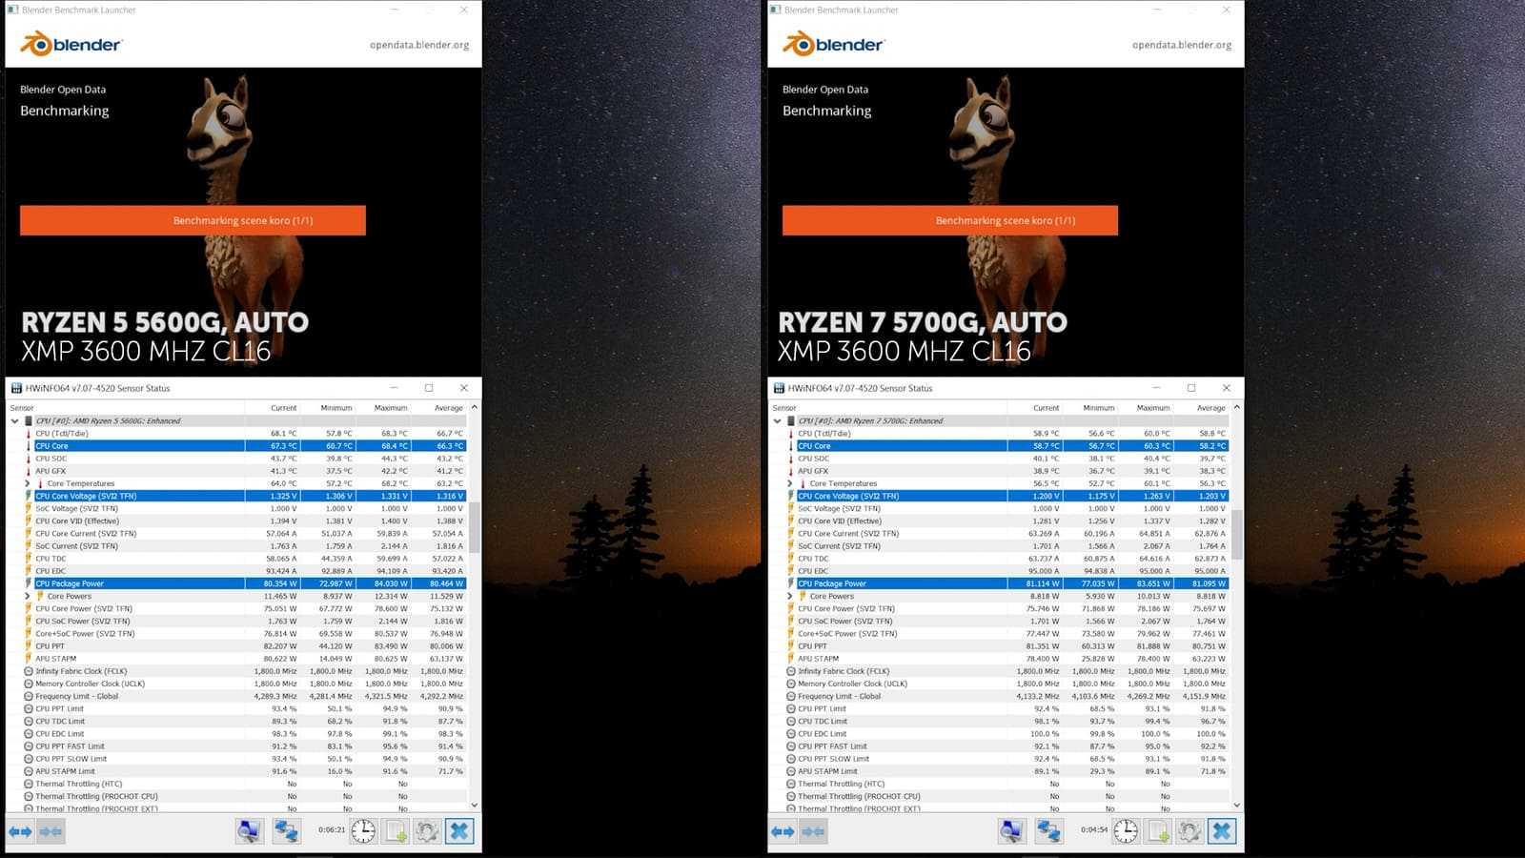Collapse the AMD Ryzen 7 5700G sensor group
Screen dimensions: 1525x858
point(777,420)
